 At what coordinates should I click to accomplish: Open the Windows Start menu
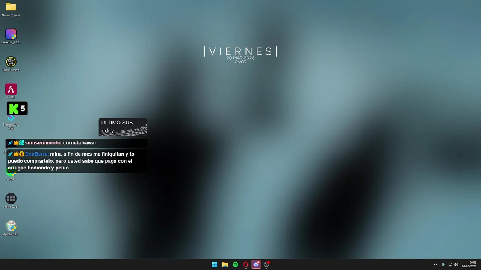click(x=214, y=264)
